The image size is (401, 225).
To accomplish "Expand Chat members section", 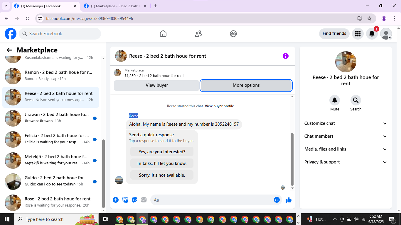I will 346,136.
